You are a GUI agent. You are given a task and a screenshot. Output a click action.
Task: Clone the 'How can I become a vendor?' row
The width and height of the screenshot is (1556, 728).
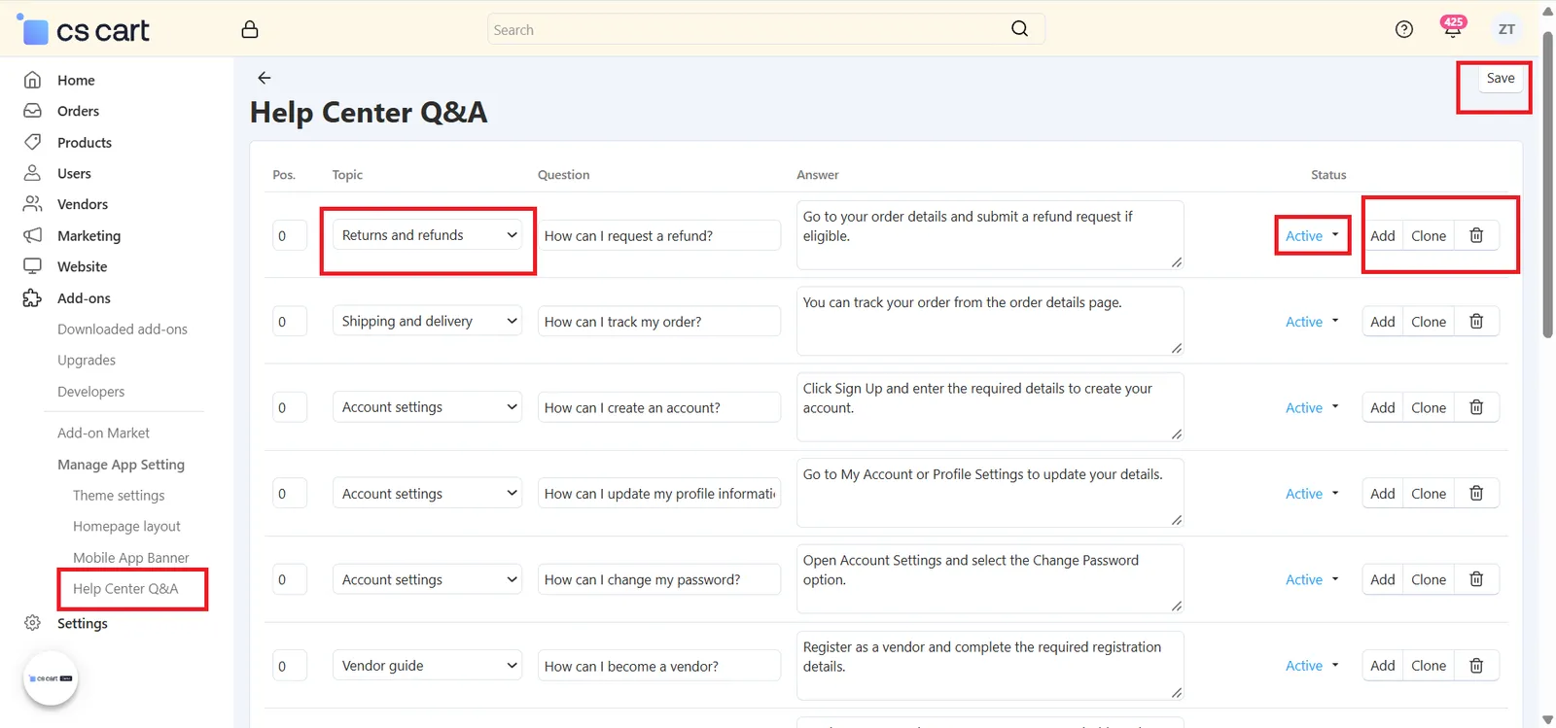[x=1429, y=666]
